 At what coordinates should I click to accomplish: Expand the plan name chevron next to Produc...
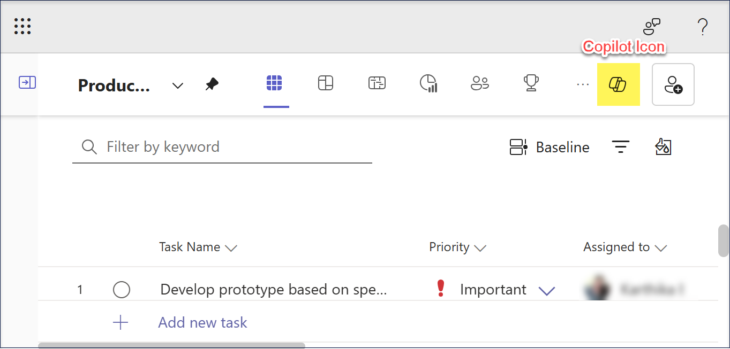pos(177,85)
